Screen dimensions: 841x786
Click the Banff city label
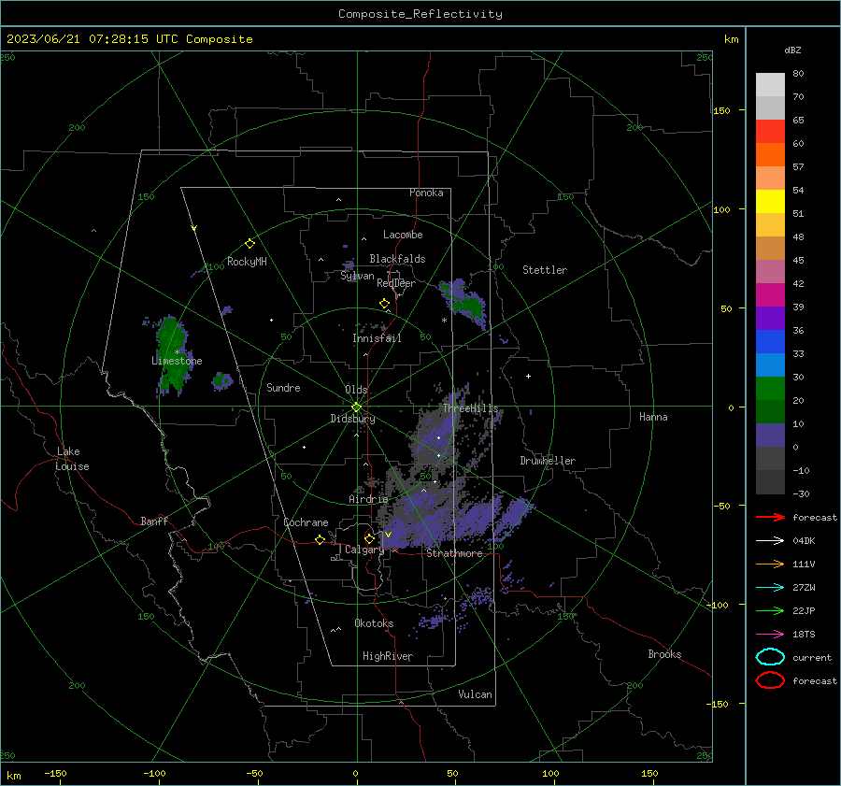(x=154, y=521)
